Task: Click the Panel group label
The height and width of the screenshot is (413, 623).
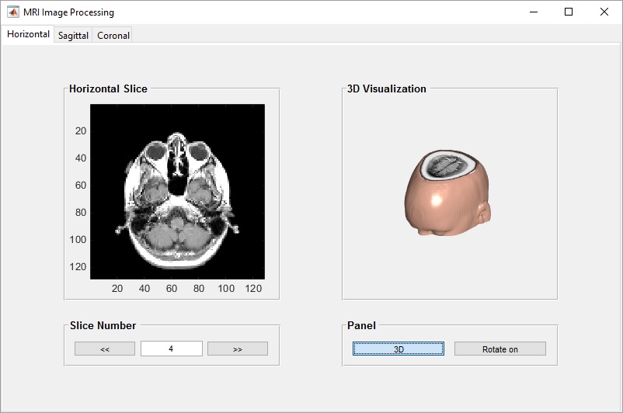Action: (361, 325)
